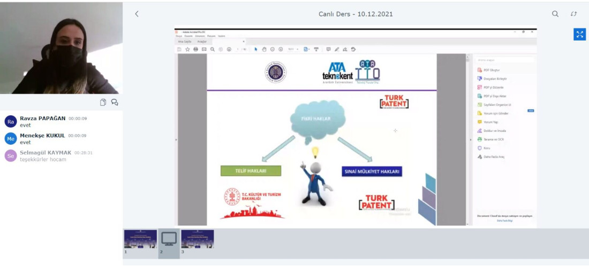
Task: Open the first slide thumbnail
Action: (140, 239)
